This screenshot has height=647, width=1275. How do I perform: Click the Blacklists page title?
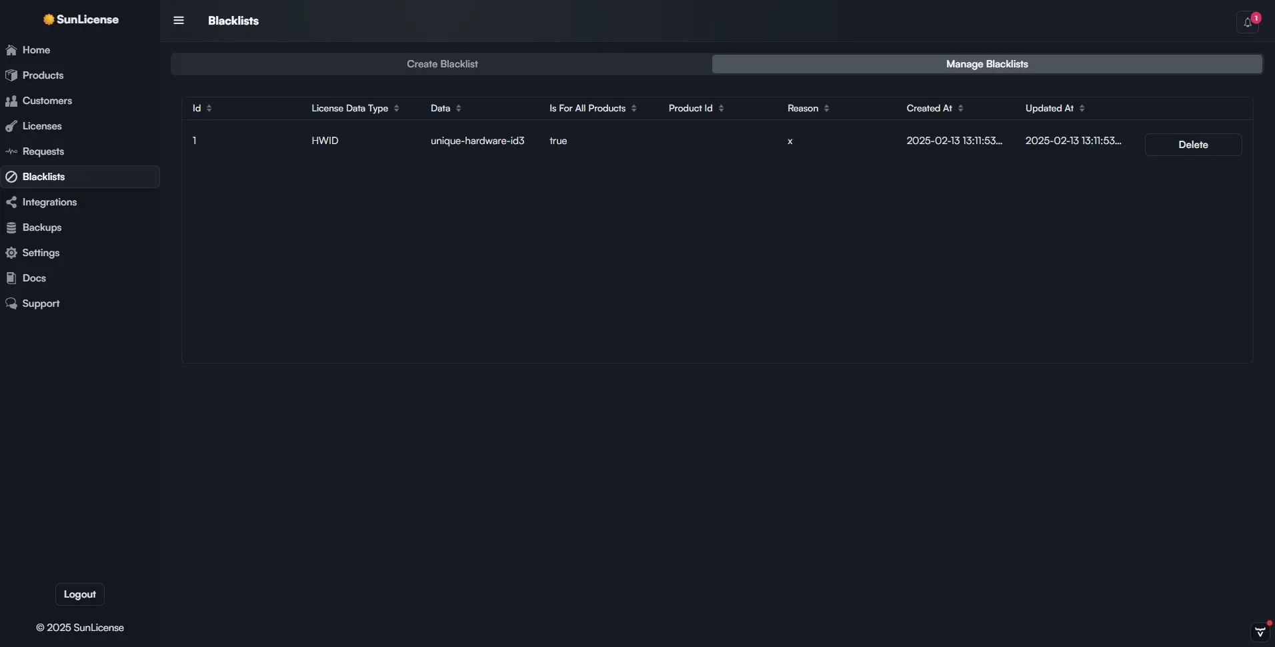tap(233, 21)
